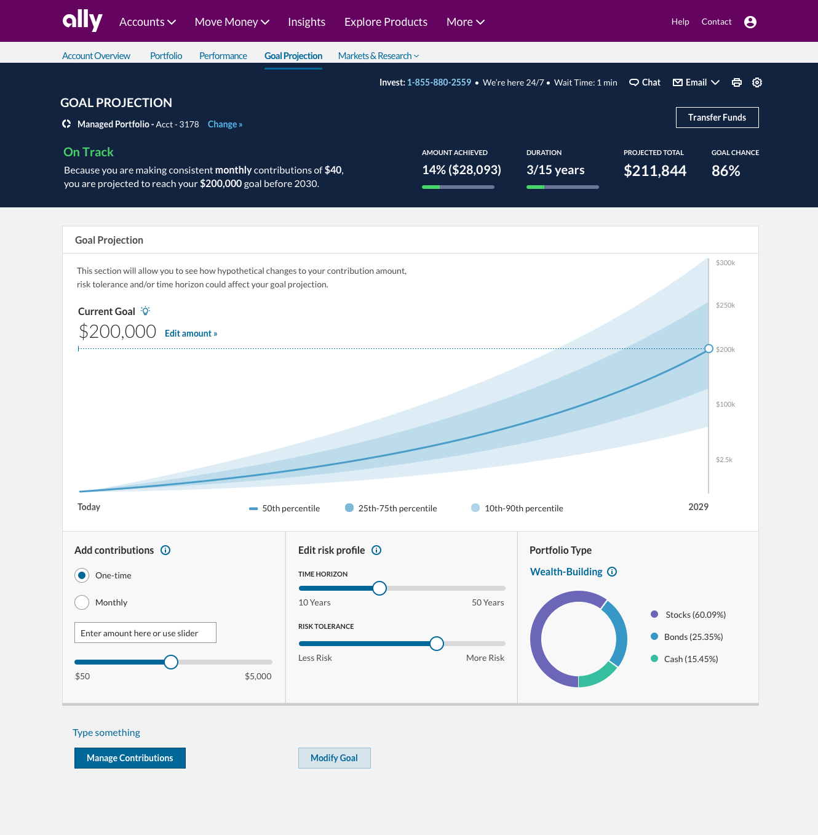Open the settings gear icon
The width and height of the screenshot is (818, 835).
[757, 82]
